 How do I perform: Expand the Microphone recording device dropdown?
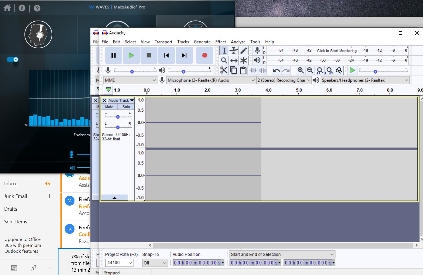[x=211, y=80]
